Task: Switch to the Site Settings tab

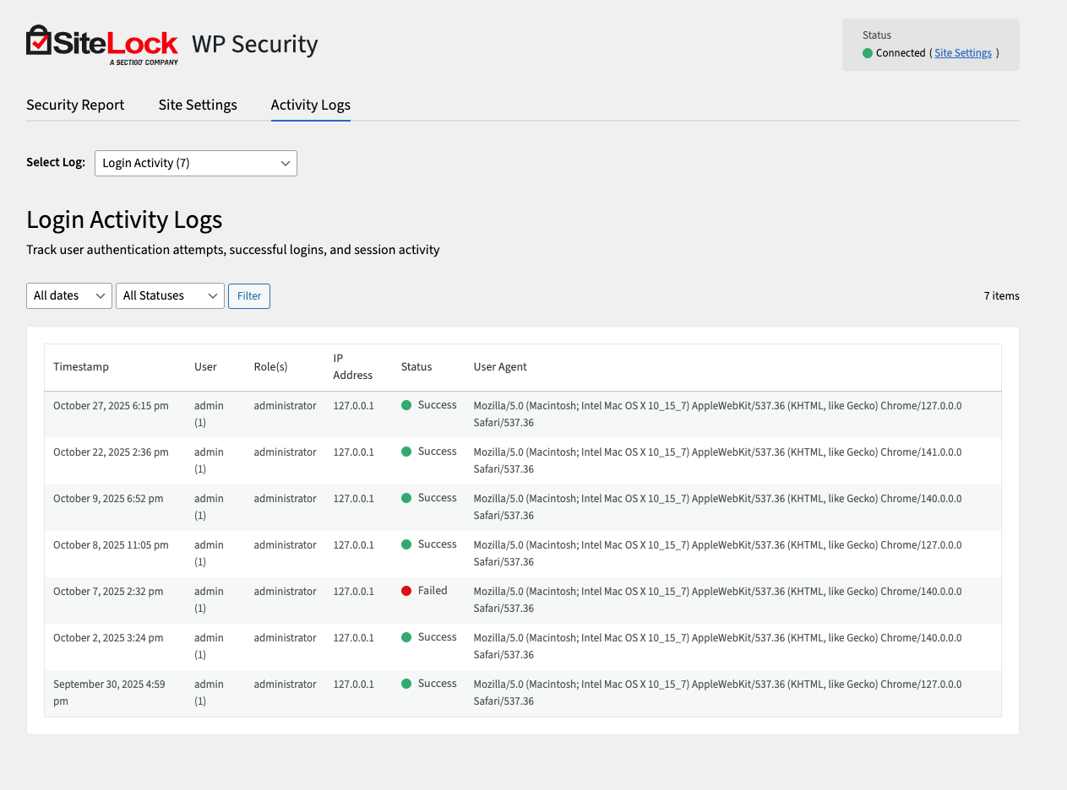Action: pyautogui.click(x=197, y=105)
